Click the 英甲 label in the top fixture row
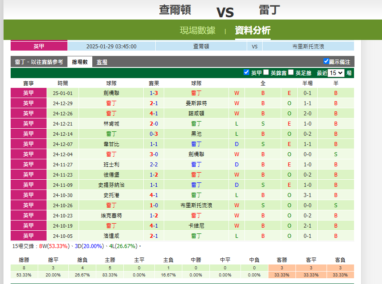 click(x=39, y=46)
